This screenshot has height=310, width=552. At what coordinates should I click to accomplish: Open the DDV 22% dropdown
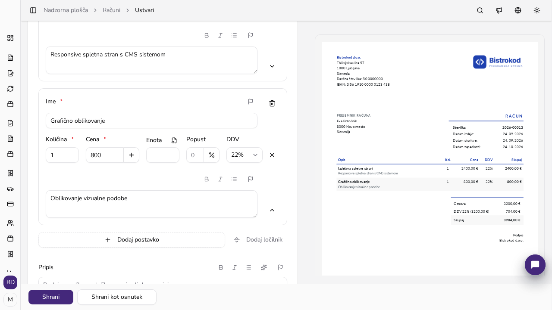point(245,155)
